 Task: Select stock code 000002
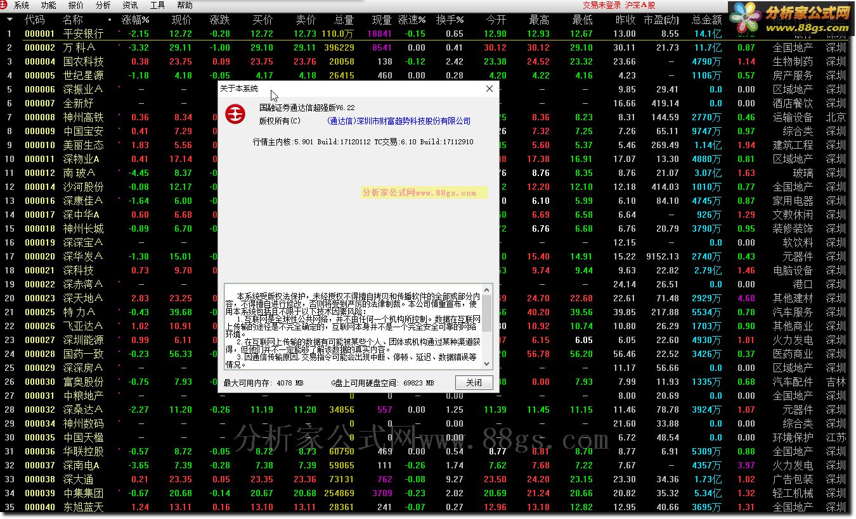pyautogui.click(x=40, y=47)
